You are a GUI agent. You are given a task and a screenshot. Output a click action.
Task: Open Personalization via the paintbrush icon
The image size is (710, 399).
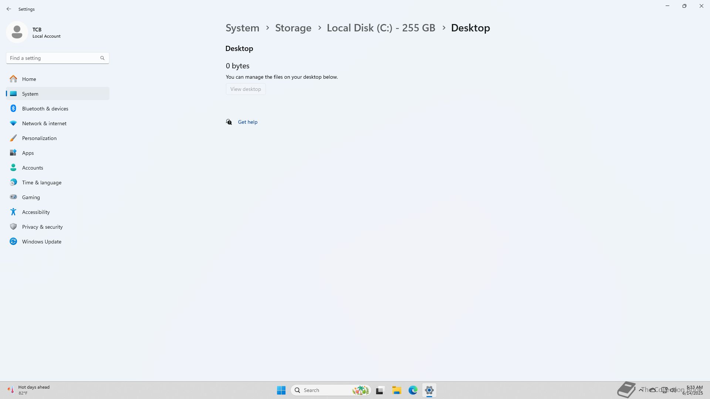point(13,138)
